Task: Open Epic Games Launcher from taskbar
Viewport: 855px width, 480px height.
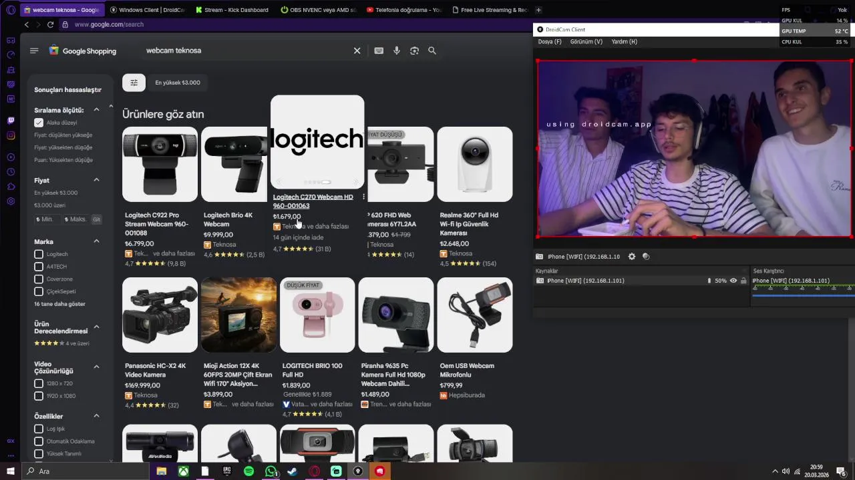Action: (226, 471)
